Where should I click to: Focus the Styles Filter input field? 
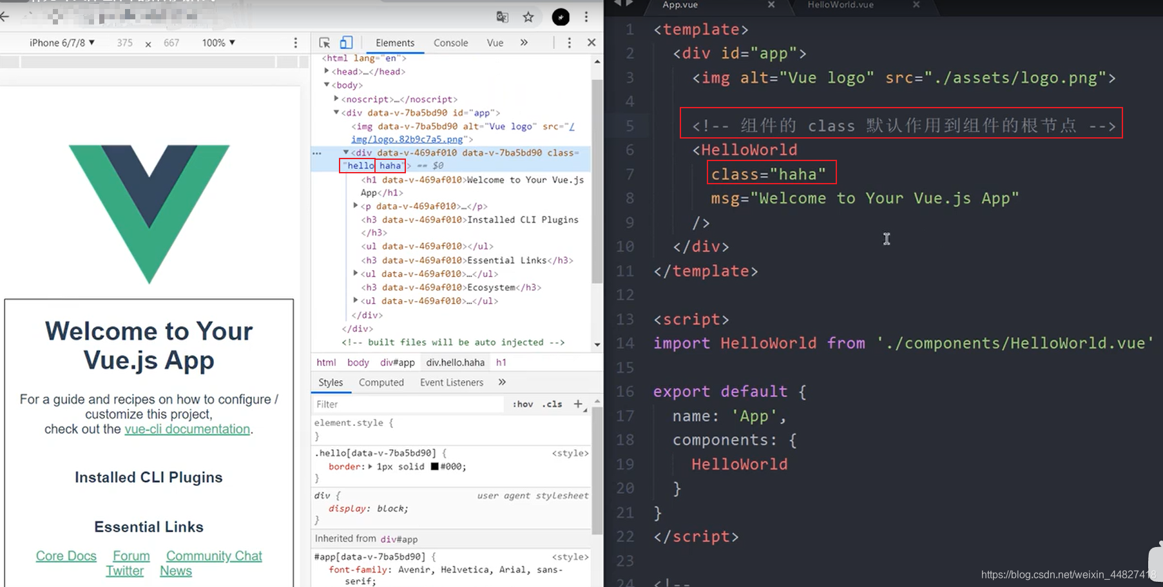[409, 404]
